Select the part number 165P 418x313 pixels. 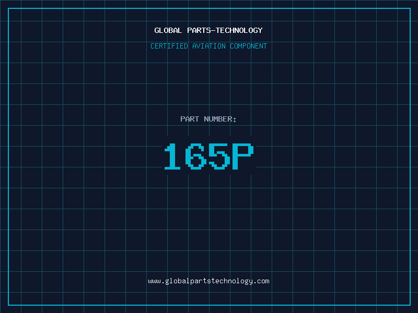click(208, 156)
